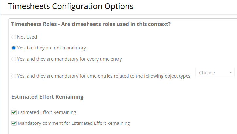Click the arrow on the Choose dropdown
Viewport: 237px width, 134px height.
tap(231, 73)
